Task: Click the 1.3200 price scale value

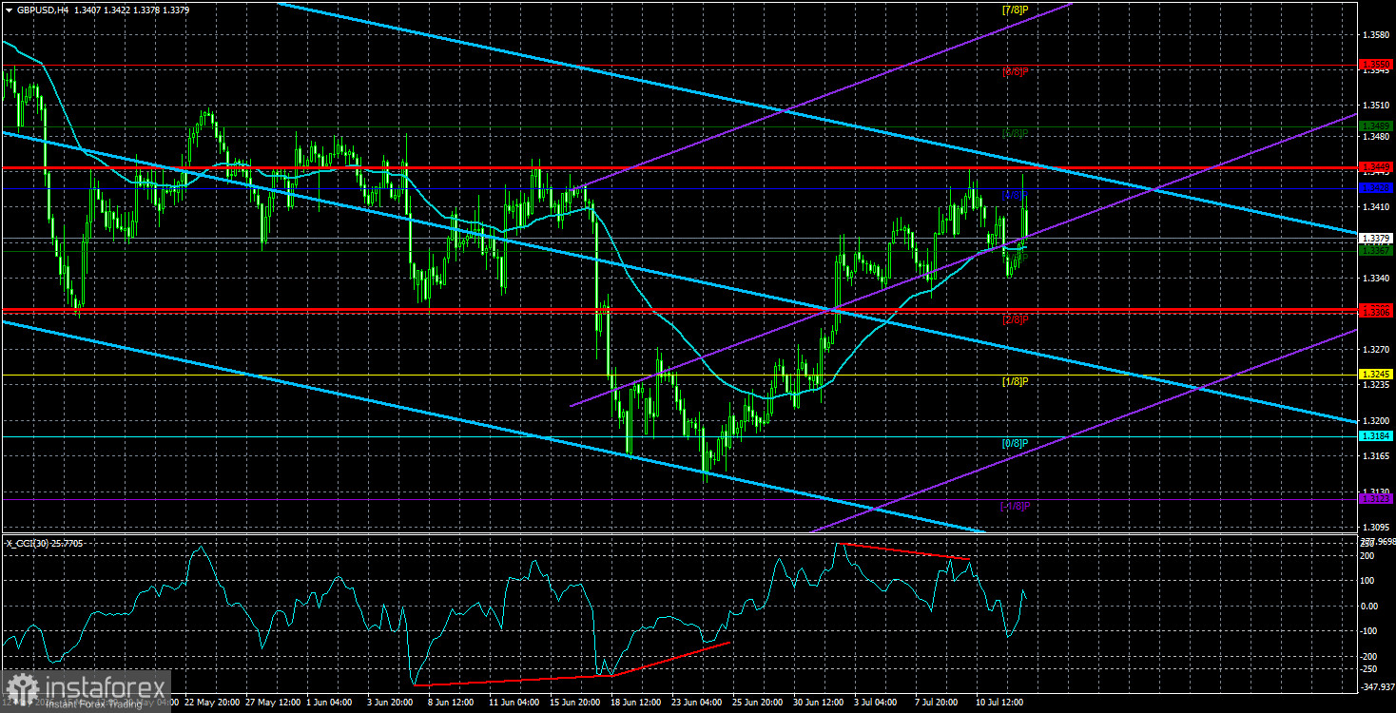Action: [1376, 420]
